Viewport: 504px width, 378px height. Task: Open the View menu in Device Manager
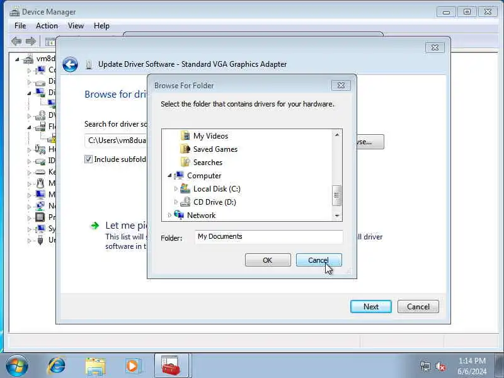(x=76, y=26)
